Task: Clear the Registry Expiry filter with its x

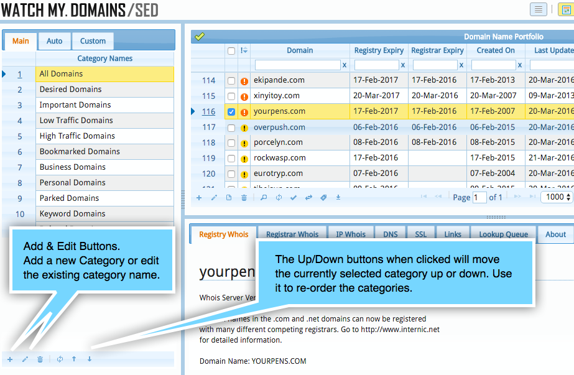Action: click(x=403, y=65)
